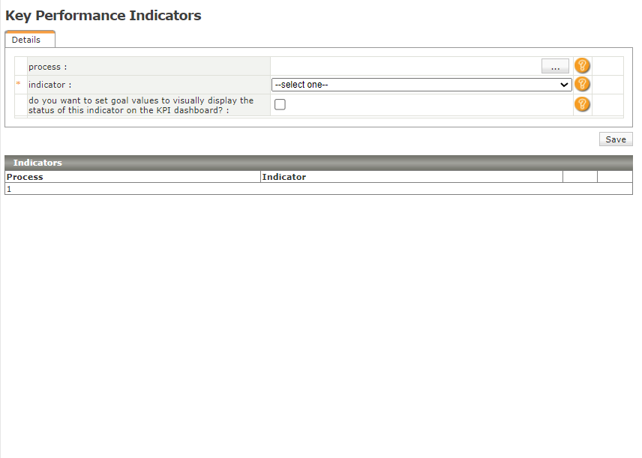The height and width of the screenshot is (458, 642).
Task: Select row 1 in the Indicators table
Action: [x=9, y=189]
